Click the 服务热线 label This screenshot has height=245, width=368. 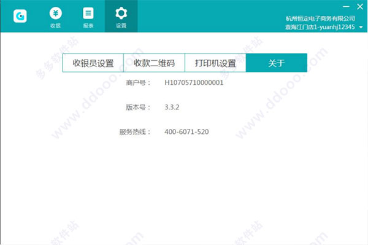(135, 132)
